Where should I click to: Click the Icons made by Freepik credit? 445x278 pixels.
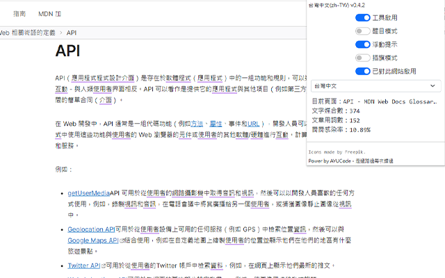[337, 152]
